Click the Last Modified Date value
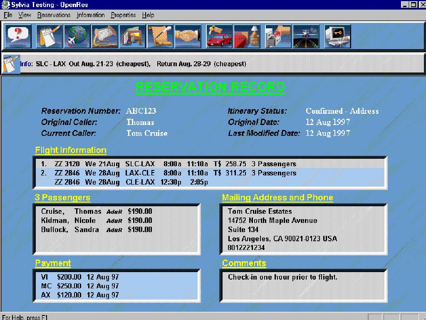Viewport: 426px width, 320px height. [328, 133]
